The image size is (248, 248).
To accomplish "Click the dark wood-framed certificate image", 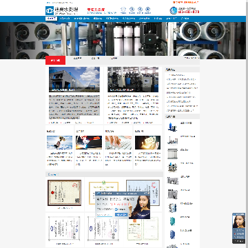I will pyautogui.click(x=65, y=193).
